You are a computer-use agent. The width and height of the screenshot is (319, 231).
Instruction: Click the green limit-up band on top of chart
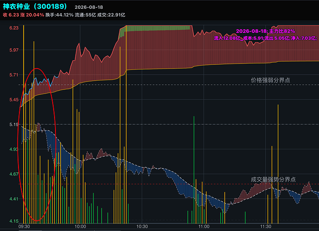(156, 29)
